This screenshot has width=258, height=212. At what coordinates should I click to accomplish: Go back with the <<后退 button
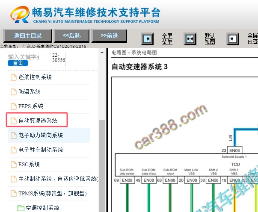click(72, 35)
